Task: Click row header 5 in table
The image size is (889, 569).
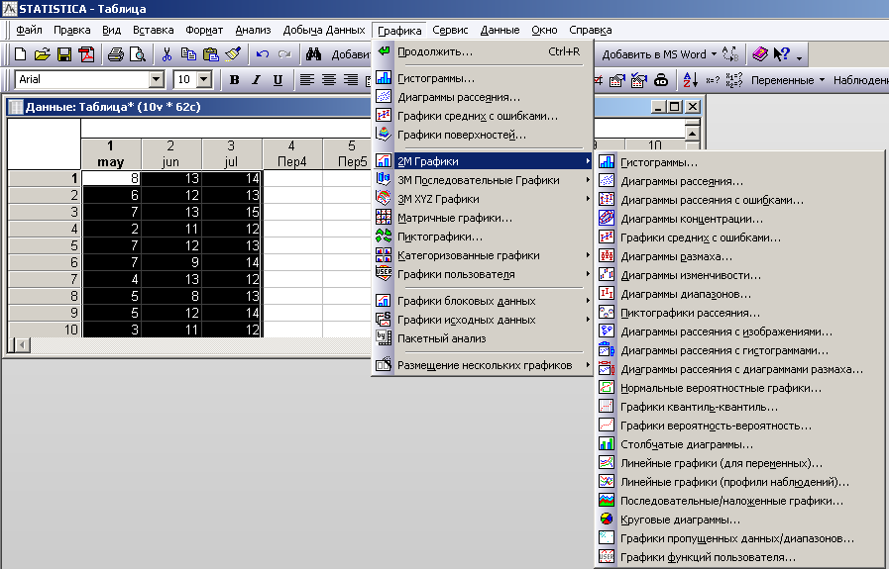Action: [45, 245]
